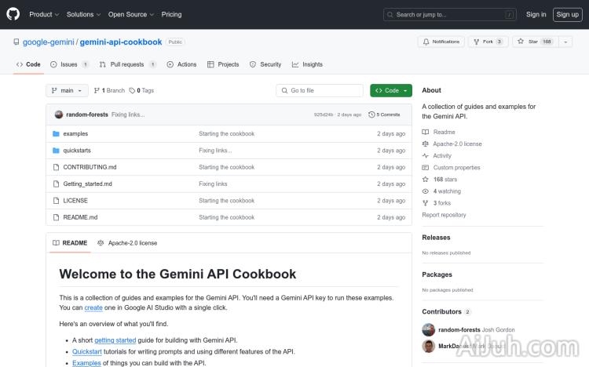Image resolution: width=589 pixels, height=367 pixels.
Task: Open quickstarts row commit message Fixing links
Action: point(215,151)
